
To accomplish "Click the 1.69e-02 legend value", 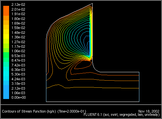I will coord(18,23).
